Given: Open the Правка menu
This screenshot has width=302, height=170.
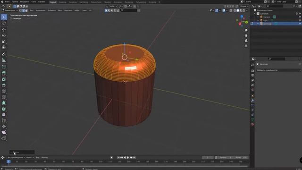Looking at the screenshot, I should point(15,2).
